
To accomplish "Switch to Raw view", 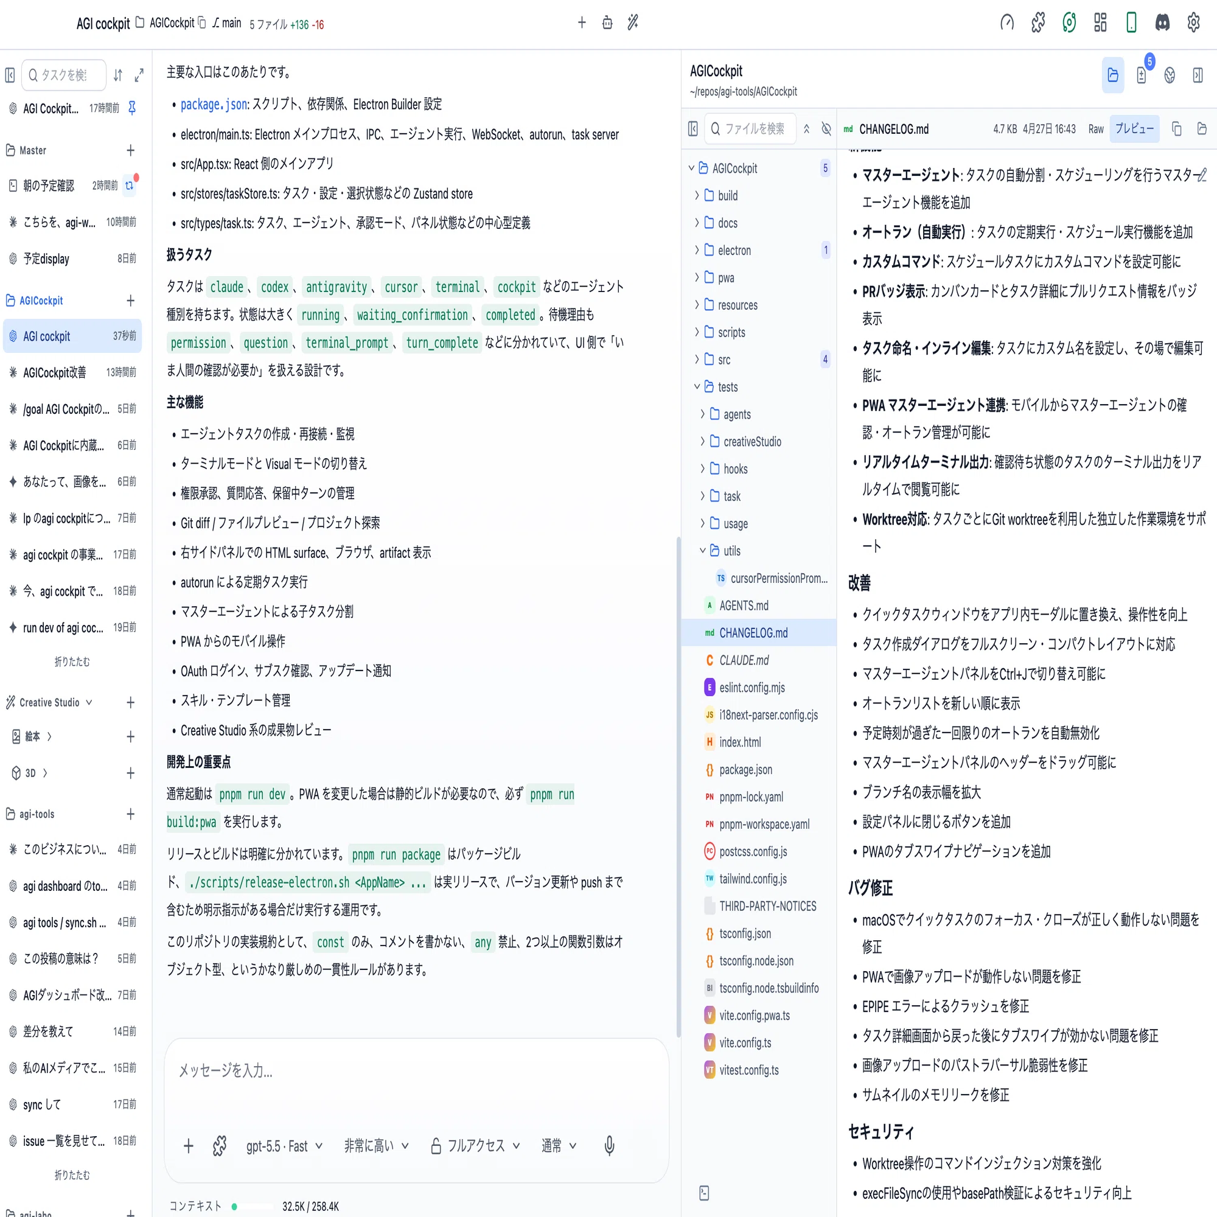I will 1096,129.
